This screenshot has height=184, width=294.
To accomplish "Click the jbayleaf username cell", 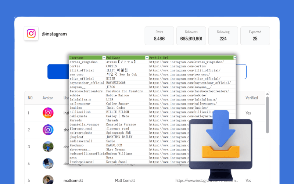I will pyautogui.click(x=76, y=137).
